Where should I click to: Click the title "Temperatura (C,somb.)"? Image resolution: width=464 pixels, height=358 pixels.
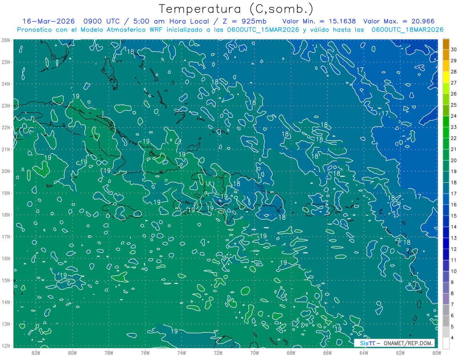236,9
